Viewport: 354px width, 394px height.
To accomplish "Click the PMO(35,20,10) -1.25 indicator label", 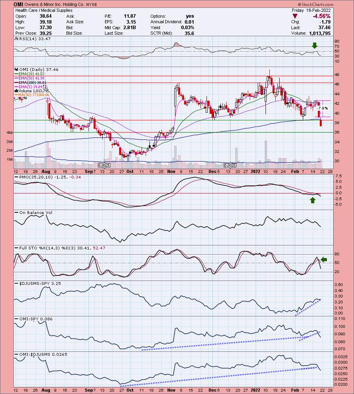I will [42, 177].
